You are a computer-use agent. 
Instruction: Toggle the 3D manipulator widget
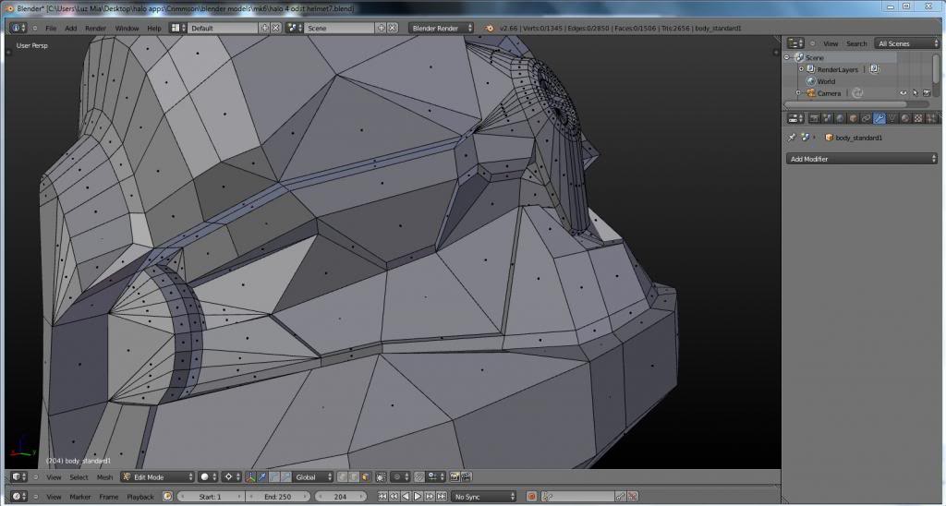(250, 476)
